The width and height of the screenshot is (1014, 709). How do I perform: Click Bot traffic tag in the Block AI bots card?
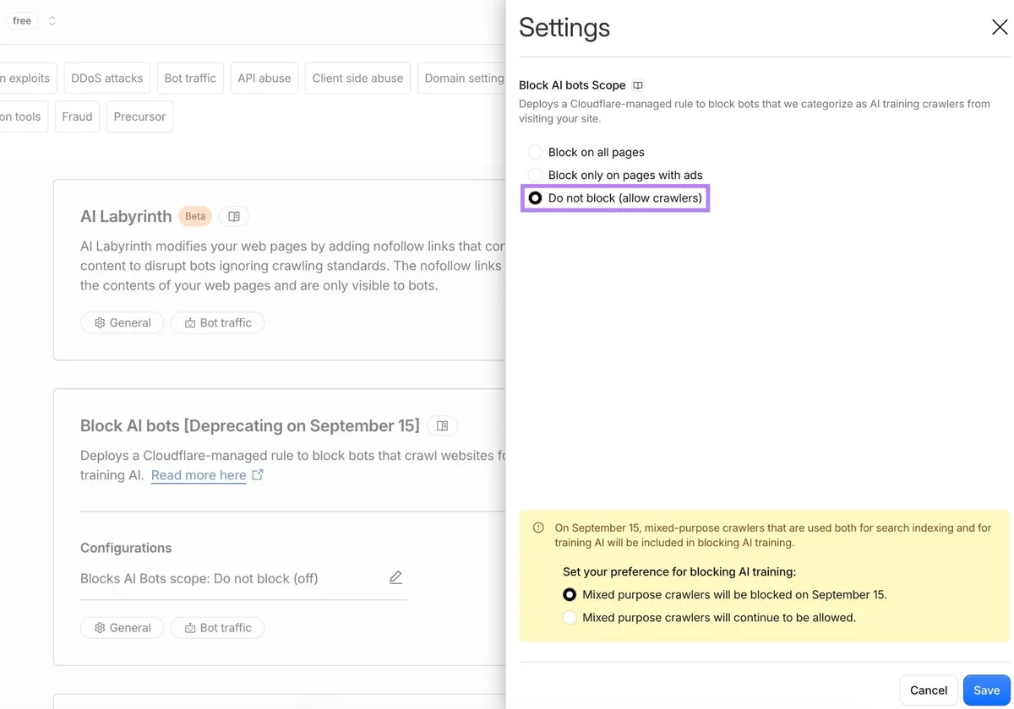click(218, 627)
